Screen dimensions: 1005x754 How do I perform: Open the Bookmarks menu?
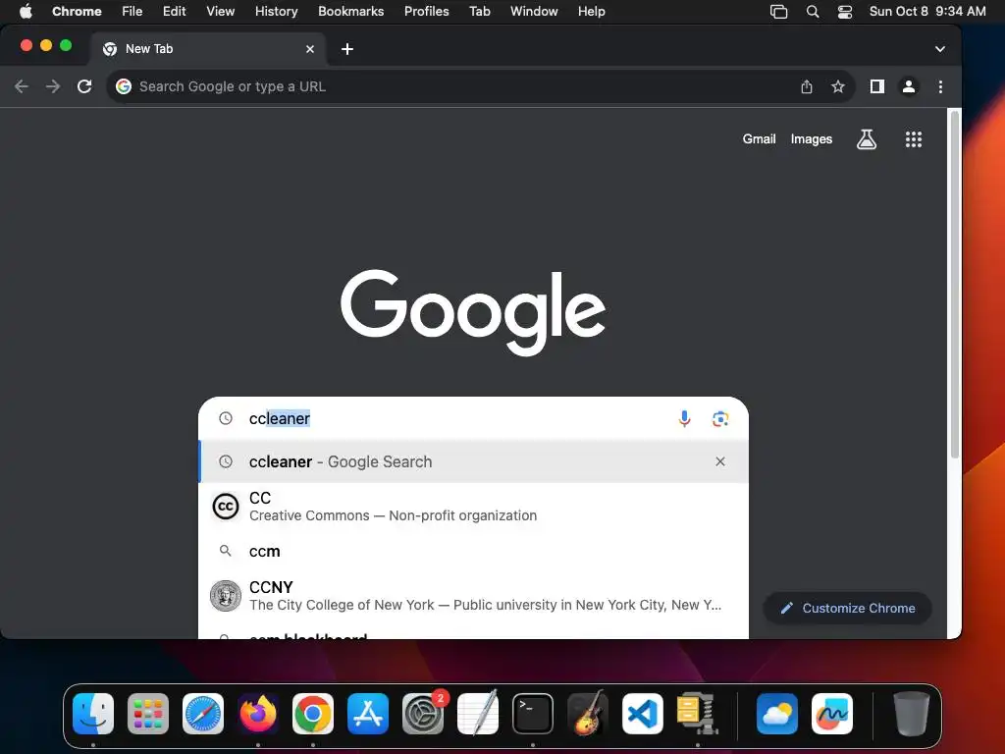click(x=350, y=12)
